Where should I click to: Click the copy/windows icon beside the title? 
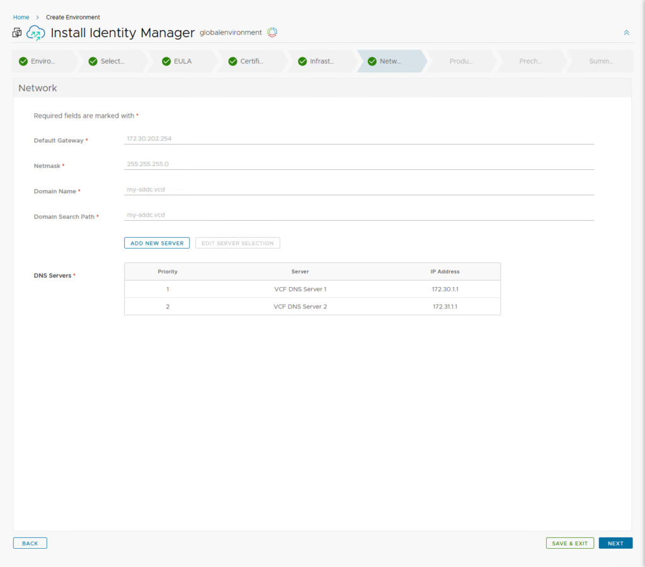coord(17,33)
